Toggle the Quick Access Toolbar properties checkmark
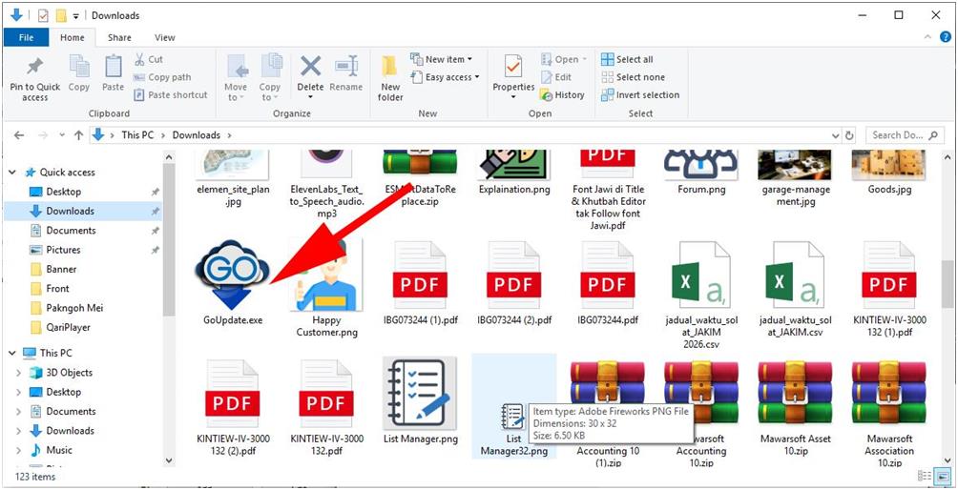Image resolution: width=958 pixels, height=490 pixels. point(43,15)
